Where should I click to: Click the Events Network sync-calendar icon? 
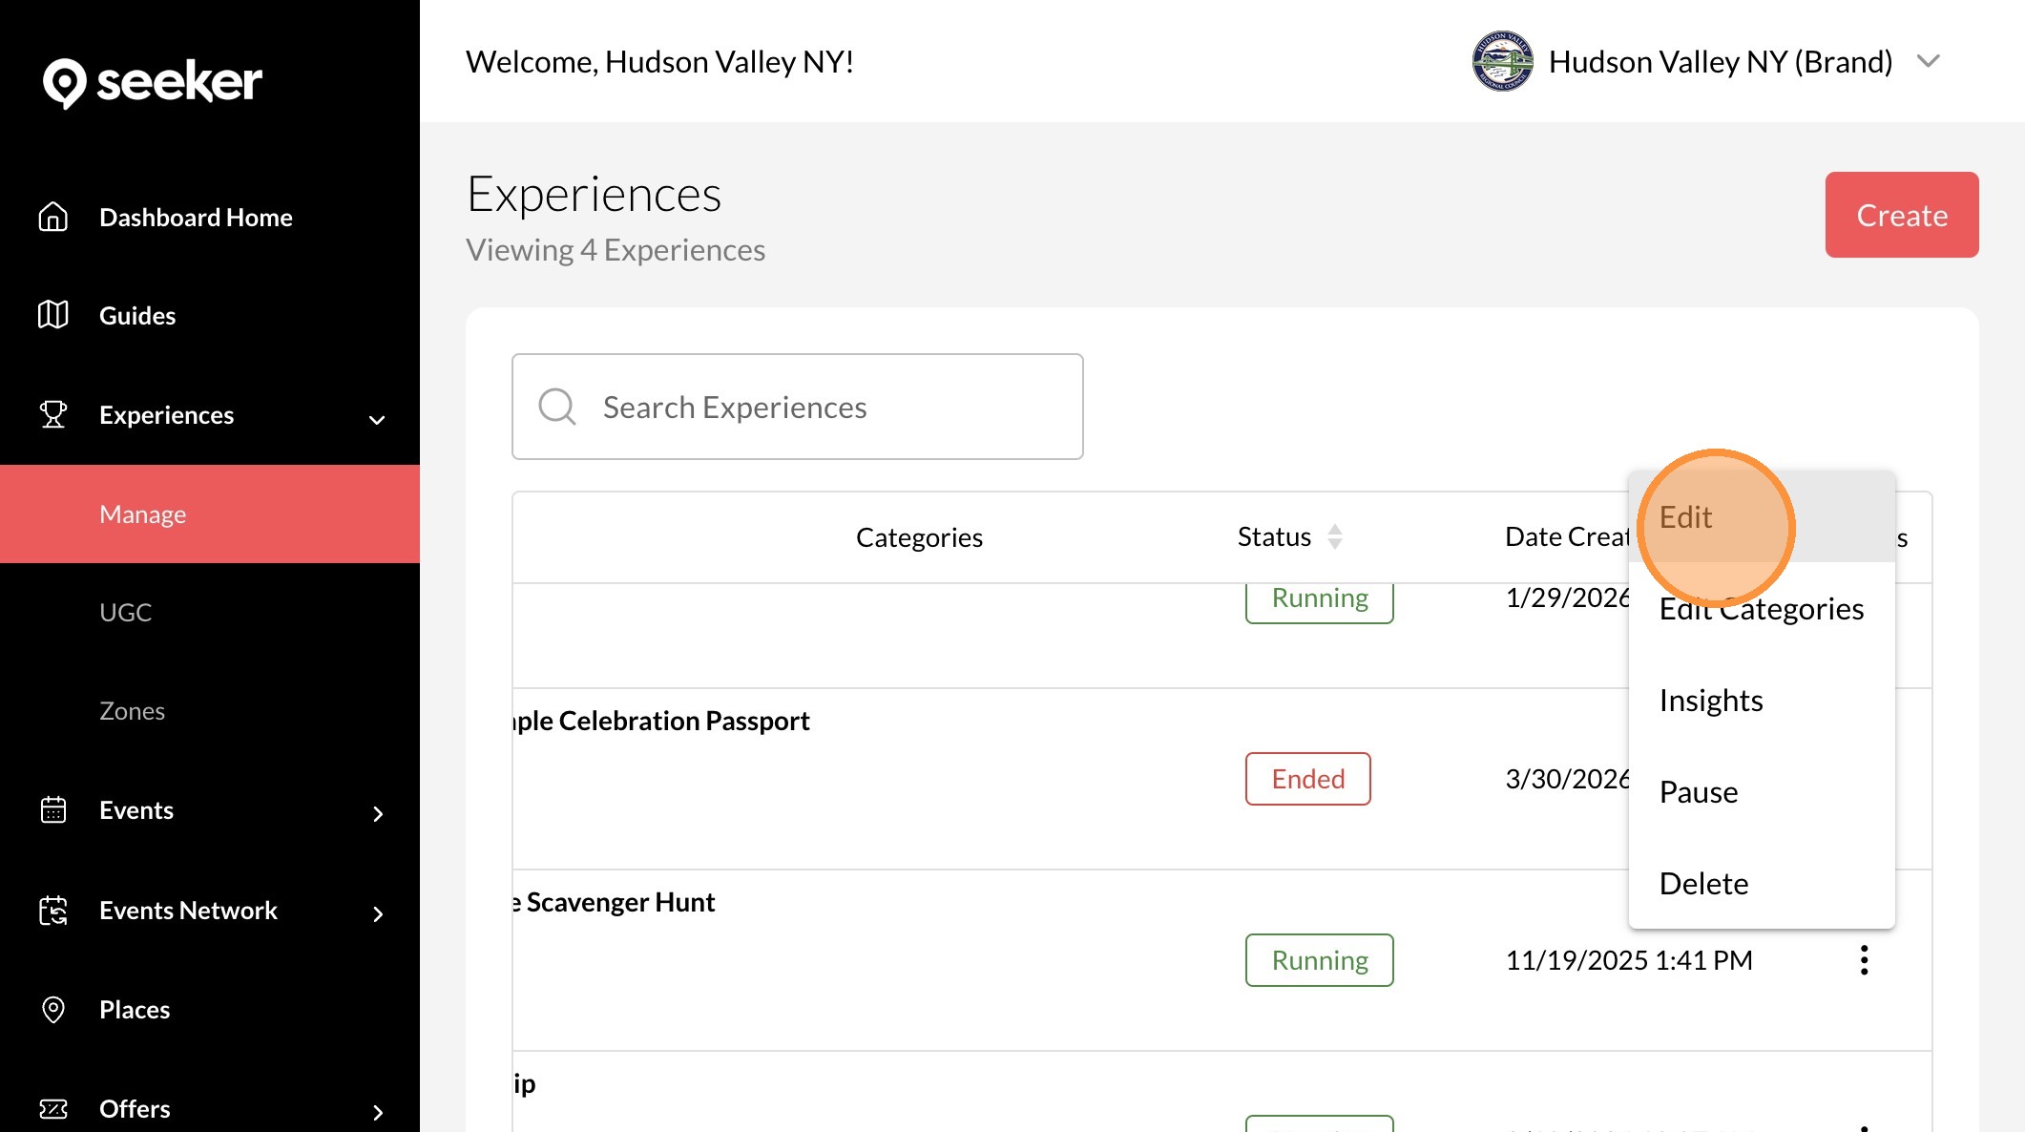pyautogui.click(x=53, y=911)
